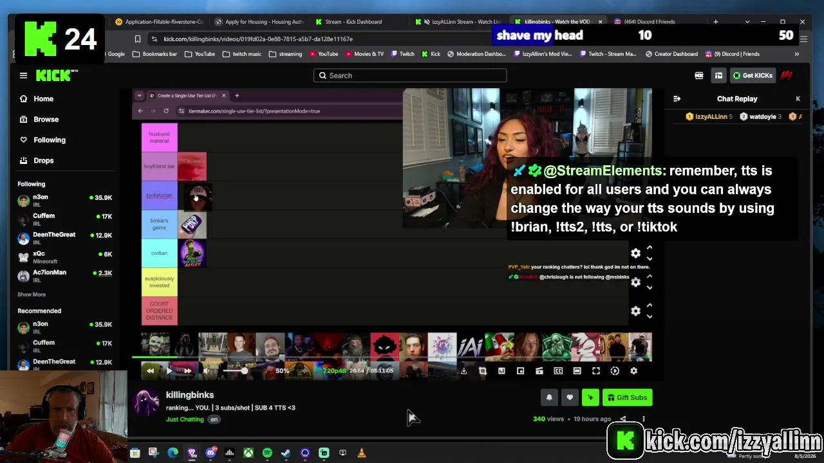
Task: Change the 720p48 video quality
Action: (334, 371)
